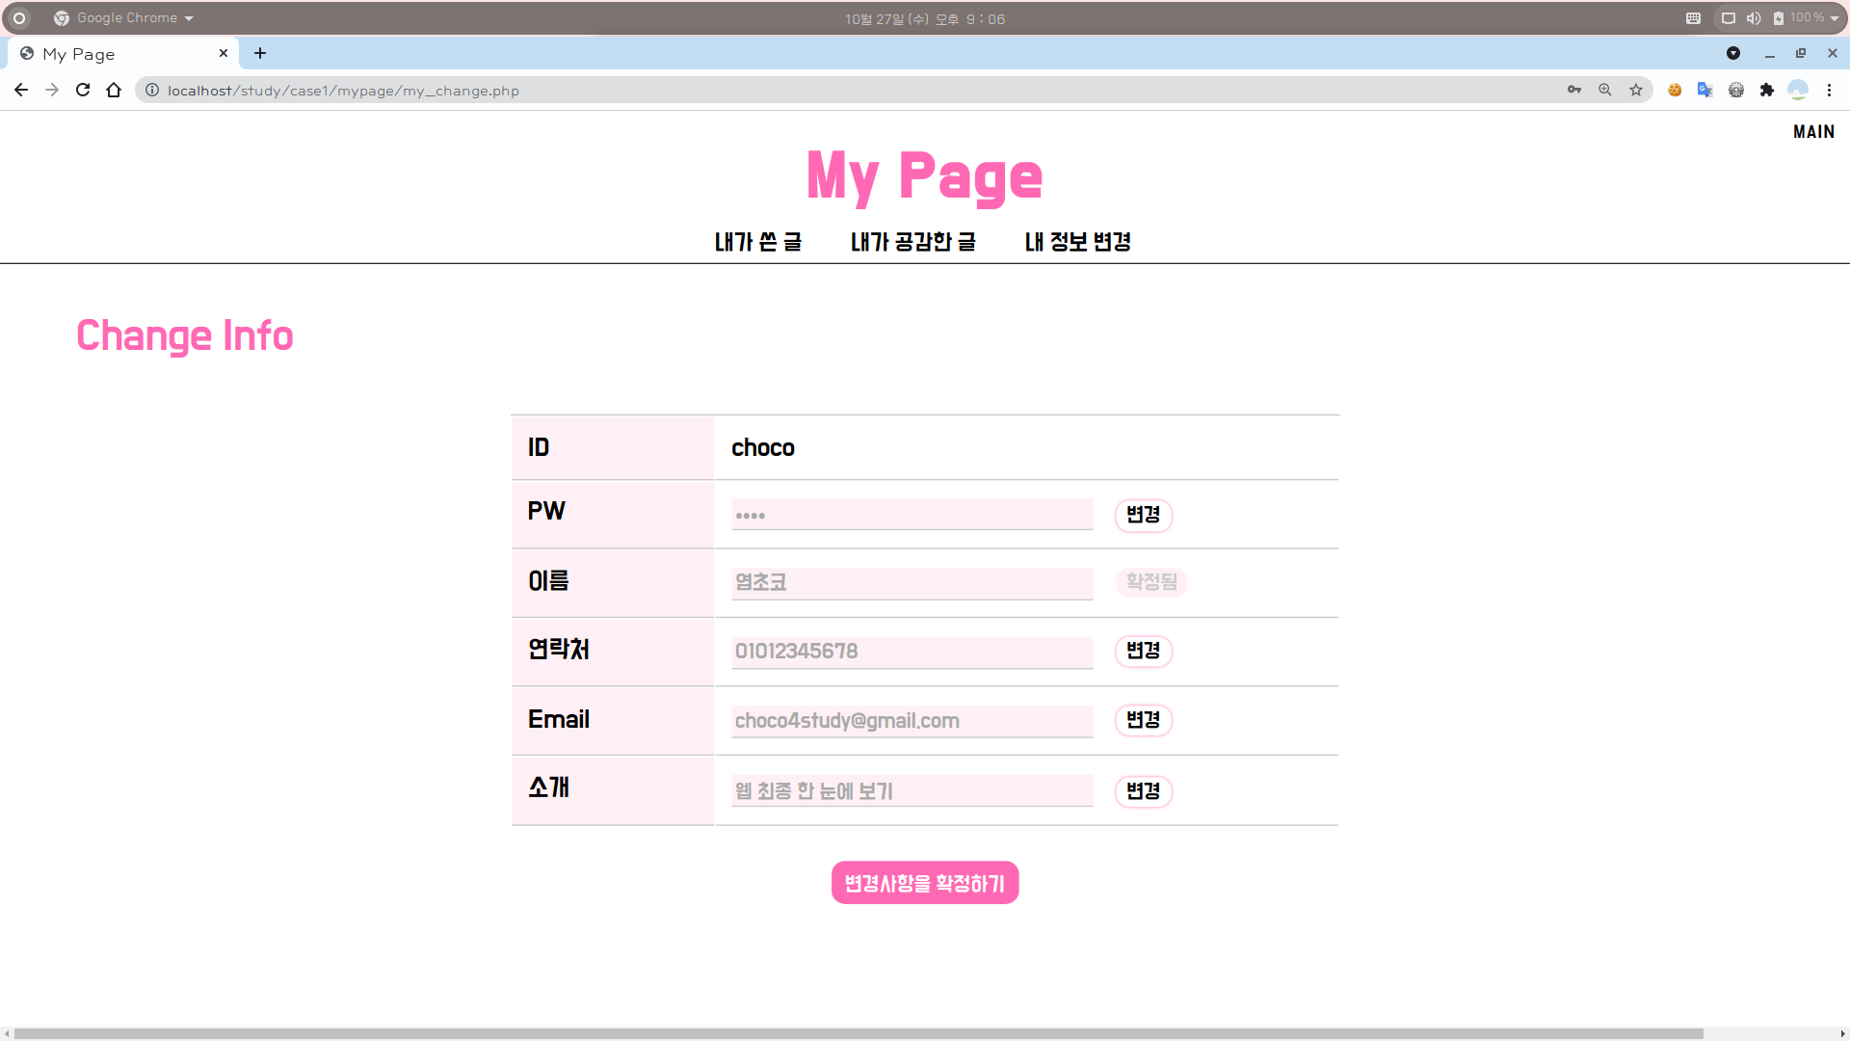The height and width of the screenshot is (1041, 1850).
Task: Go to the browser home page
Action: click(114, 90)
